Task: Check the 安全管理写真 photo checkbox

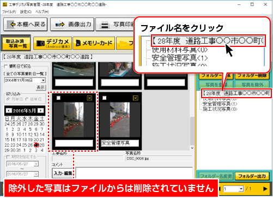Action: [x=105, y=98]
